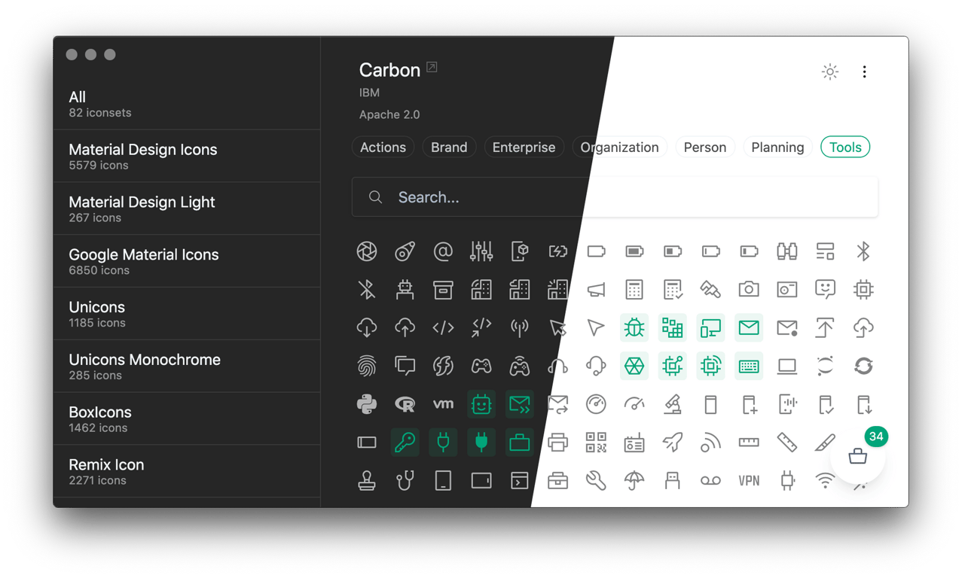Select the Python language icon
Image resolution: width=962 pixels, height=578 pixels.
[x=367, y=404]
